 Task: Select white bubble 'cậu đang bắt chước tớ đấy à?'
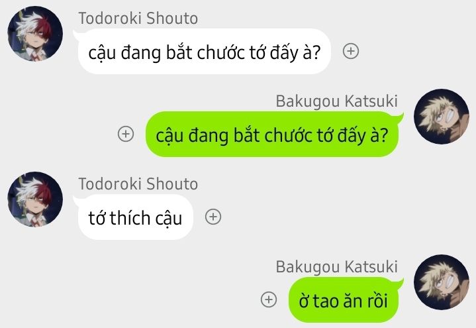pos(205,52)
